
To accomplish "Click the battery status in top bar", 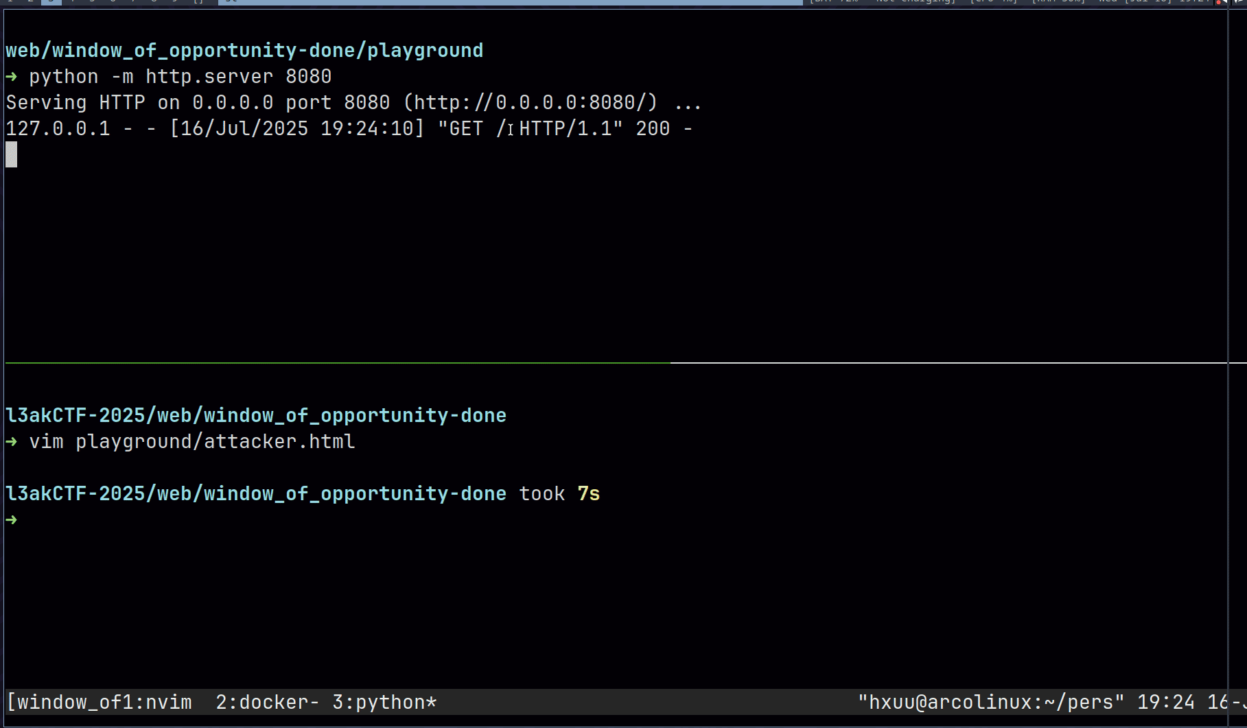I will [x=834, y=2].
